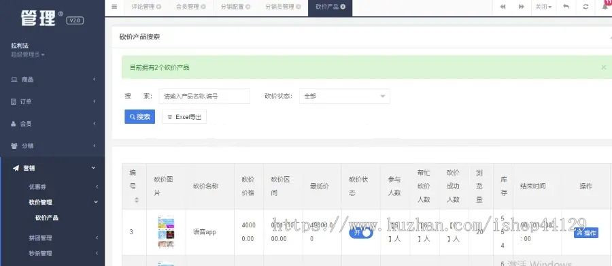612x266 pixels.
Task: Open the 语音app product thumbnail
Action: (x=166, y=231)
